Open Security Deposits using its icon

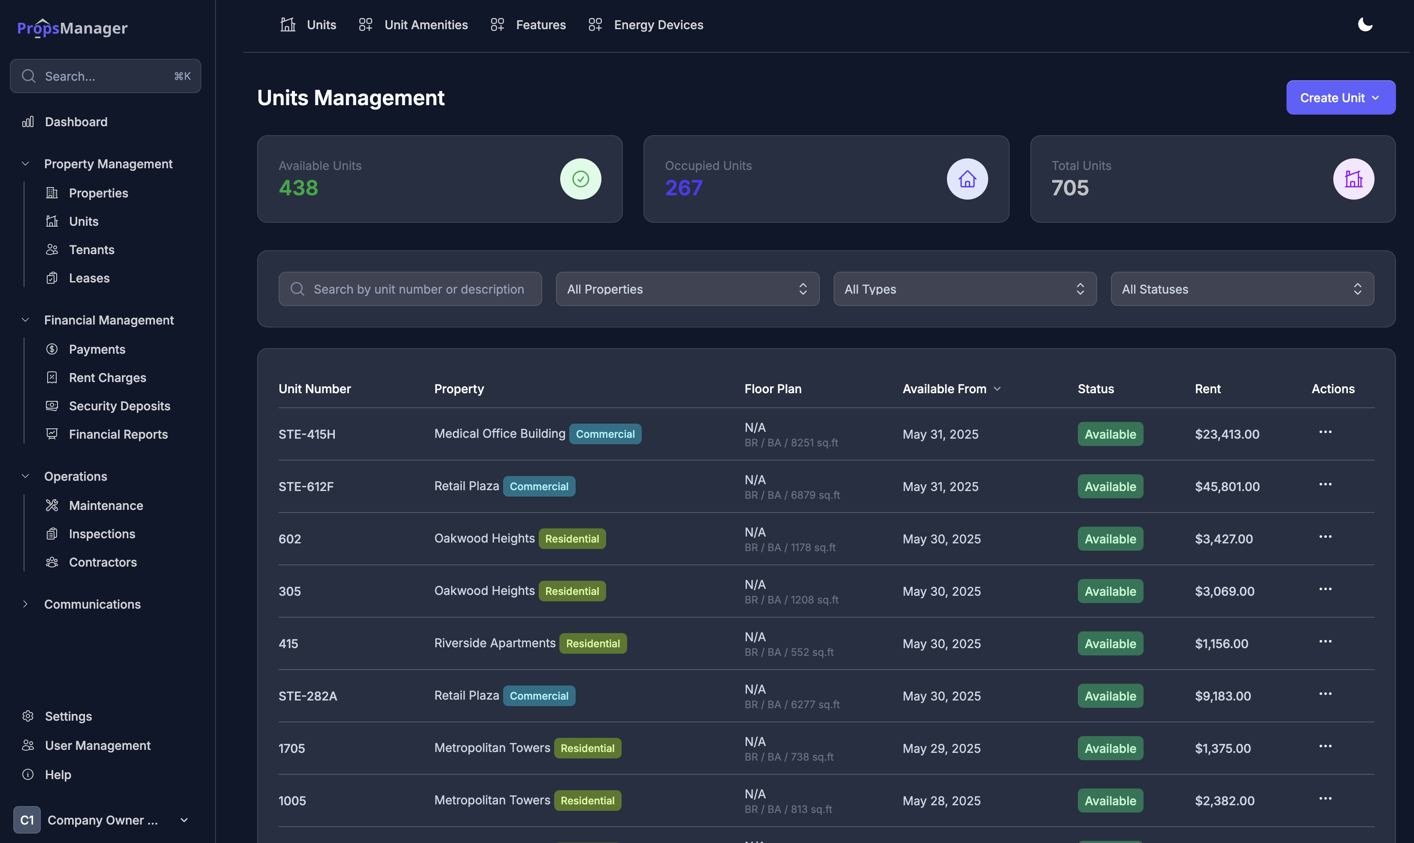tap(52, 406)
